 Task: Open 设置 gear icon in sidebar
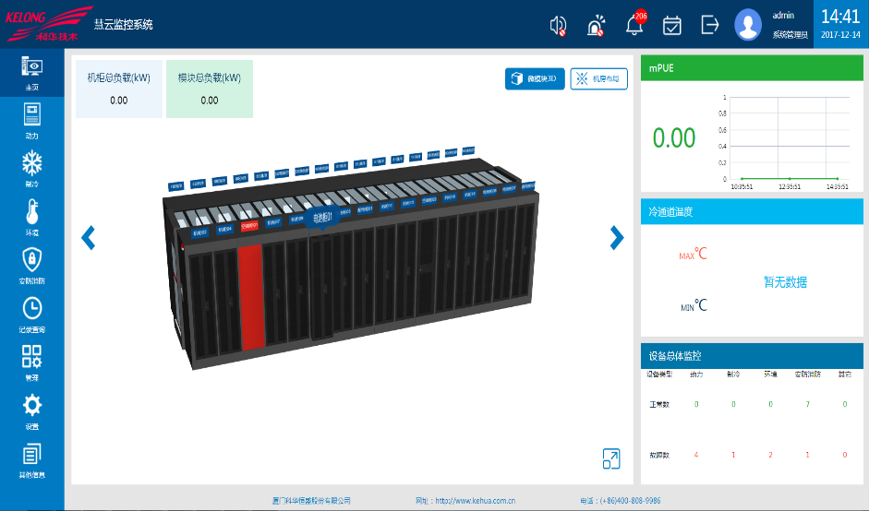[31, 406]
